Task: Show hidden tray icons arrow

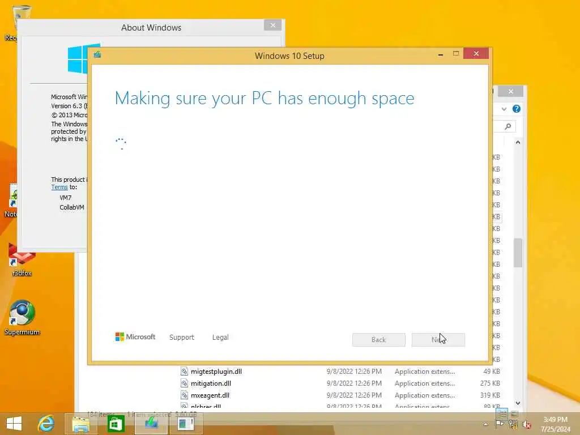Action: coord(485,424)
